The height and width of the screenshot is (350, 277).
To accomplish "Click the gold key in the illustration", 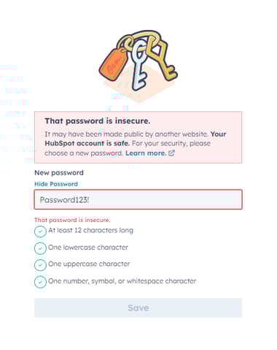I will point(162,58).
